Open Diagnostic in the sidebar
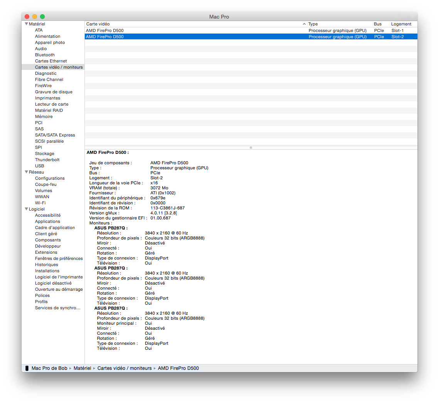The image size is (439, 403). tap(45, 73)
